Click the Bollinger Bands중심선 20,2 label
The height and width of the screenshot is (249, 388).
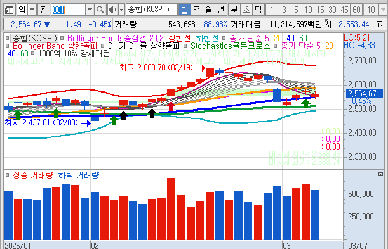point(116,38)
